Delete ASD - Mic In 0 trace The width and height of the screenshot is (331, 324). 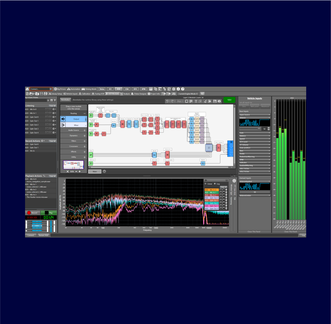point(226,190)
